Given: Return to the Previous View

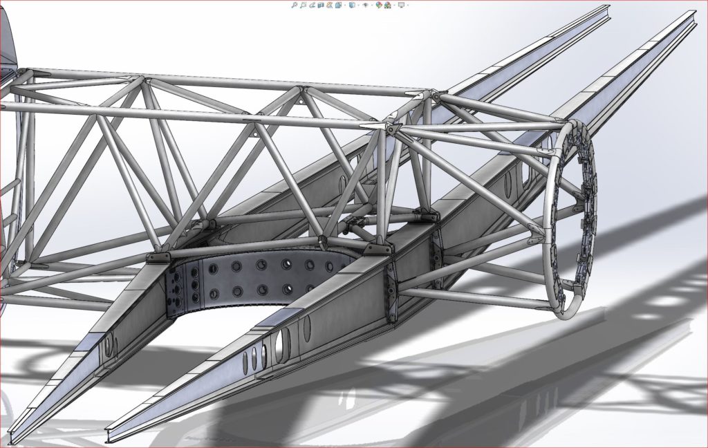Looking at the screenshot, I should click(313, 6).
